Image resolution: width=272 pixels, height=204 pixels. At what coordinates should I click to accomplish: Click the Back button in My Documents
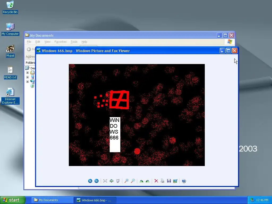tap(31, 49)
